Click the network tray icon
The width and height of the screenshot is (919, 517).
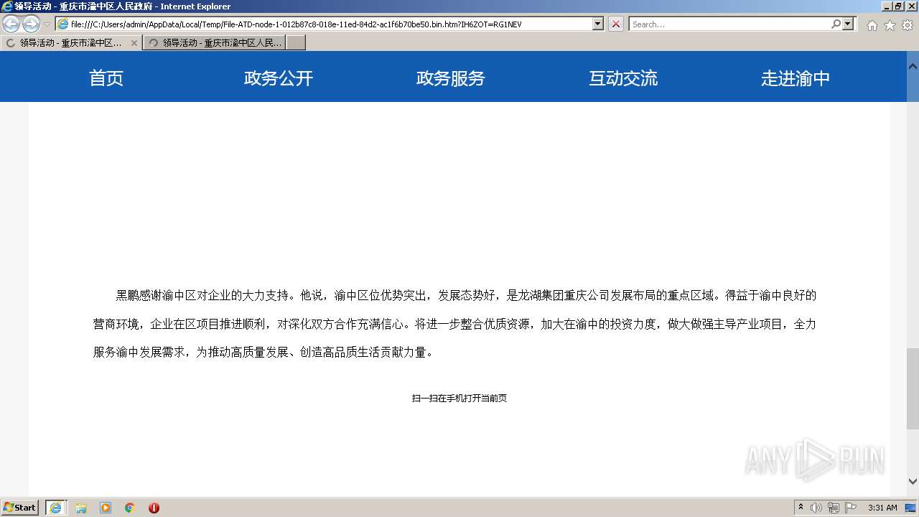(x=834, y=508)
